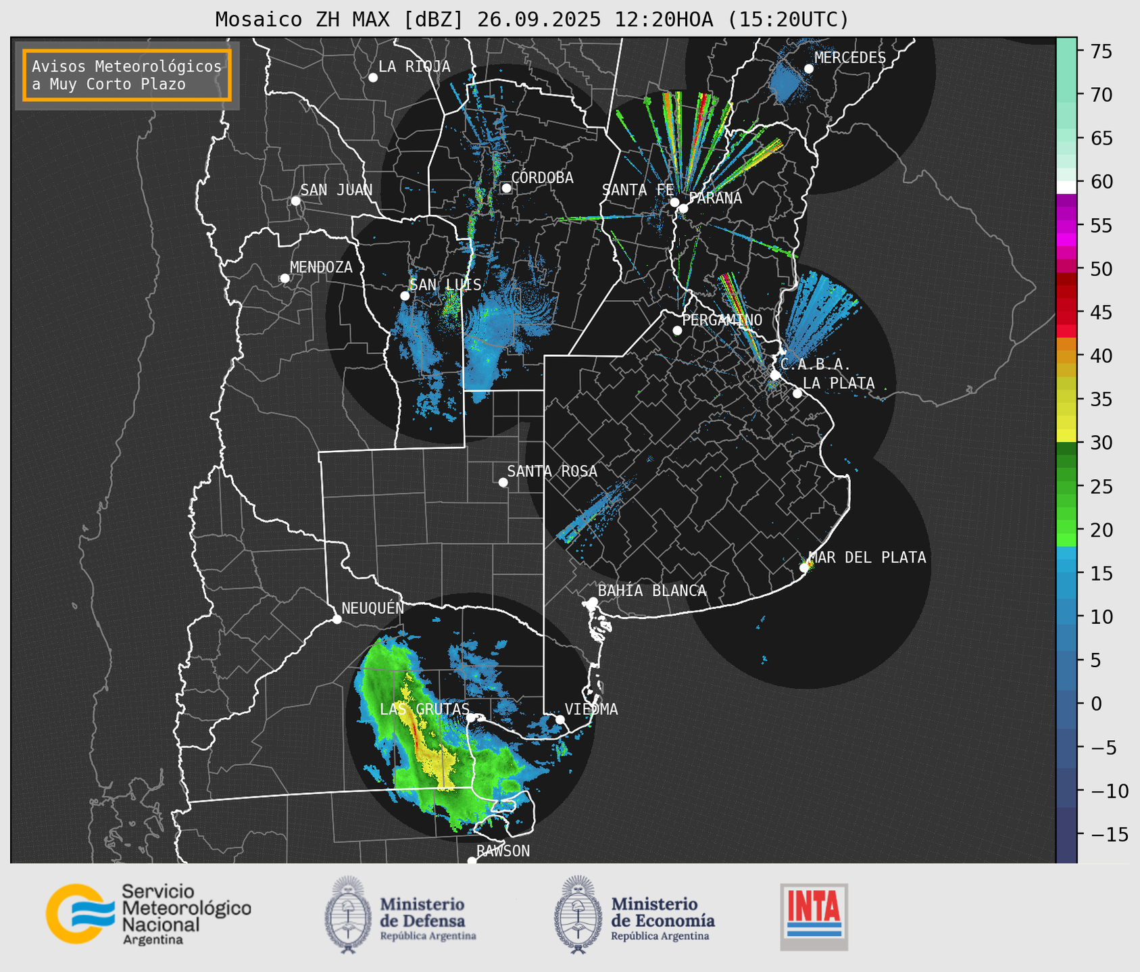Image resolution: width=1140 pixels, height=972 pixels.
Task: Click the La Plata city marker dot
Action: 797,393
